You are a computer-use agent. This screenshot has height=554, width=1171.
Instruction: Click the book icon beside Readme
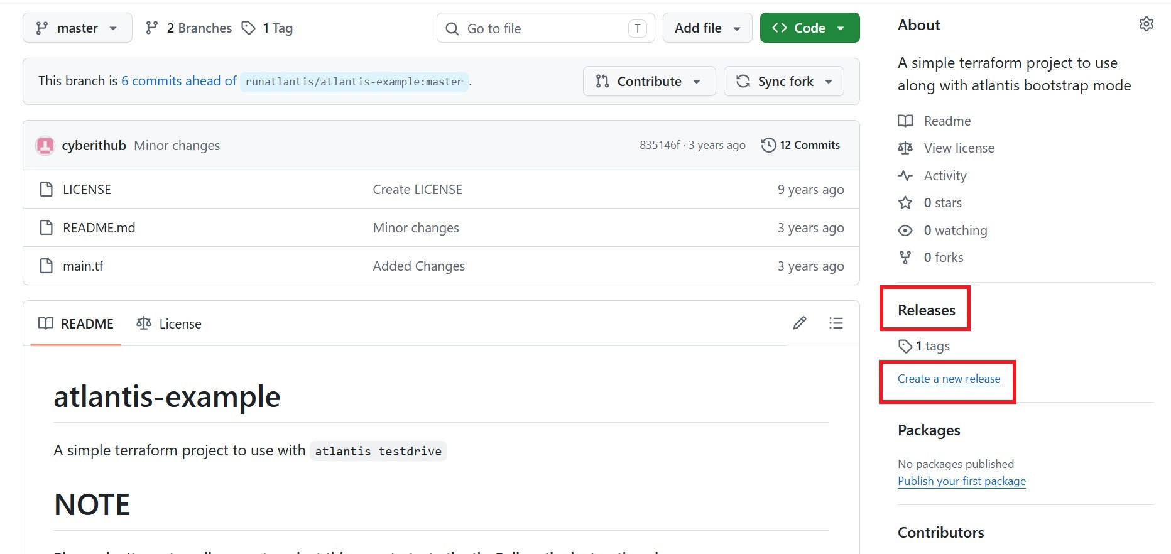[x=905, y=121]
